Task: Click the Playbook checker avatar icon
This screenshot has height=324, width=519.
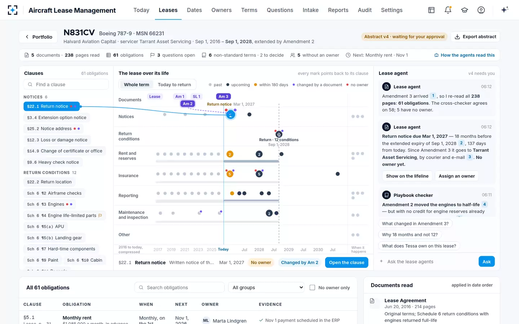Action: pos(386,195)
